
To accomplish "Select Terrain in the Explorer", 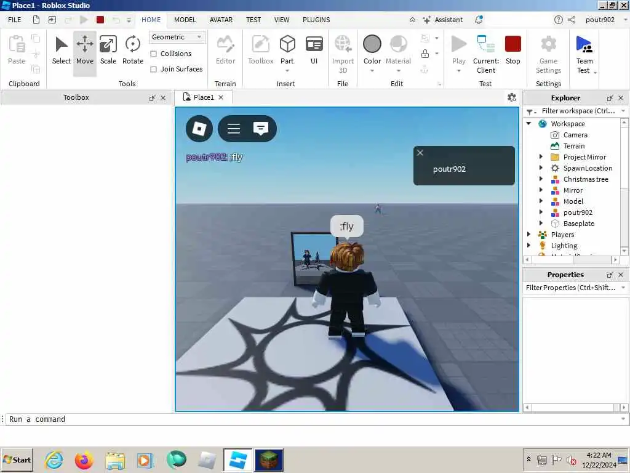I will 574,146.
